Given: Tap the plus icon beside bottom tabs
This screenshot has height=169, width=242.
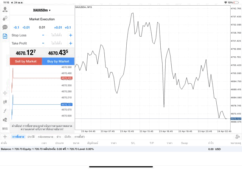Looking at the screenshot, I should click(x=5, y=136).
